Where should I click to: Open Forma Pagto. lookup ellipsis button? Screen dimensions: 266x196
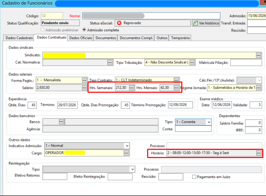click(x=84, y=80)
